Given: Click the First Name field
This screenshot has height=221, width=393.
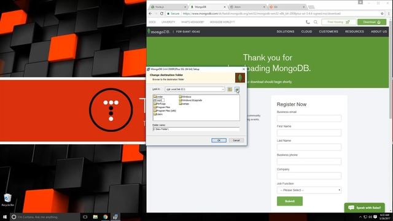Looking at the screenshot, I should click(309, 133).
